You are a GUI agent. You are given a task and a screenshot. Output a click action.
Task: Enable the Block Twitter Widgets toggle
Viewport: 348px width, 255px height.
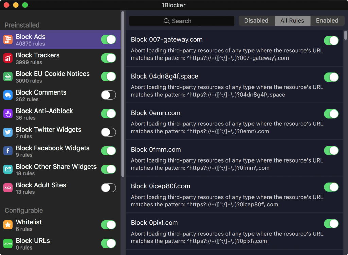click(x=108, y=132)
